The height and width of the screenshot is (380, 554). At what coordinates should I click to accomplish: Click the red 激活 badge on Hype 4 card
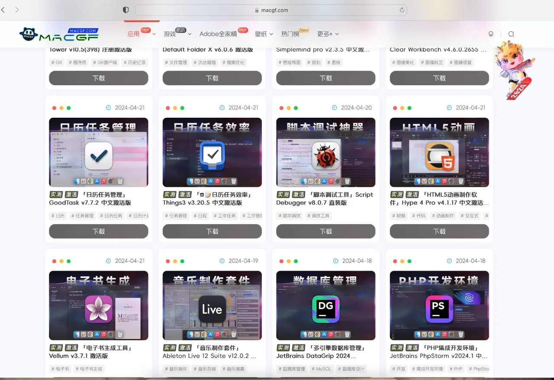coord(412,194)
